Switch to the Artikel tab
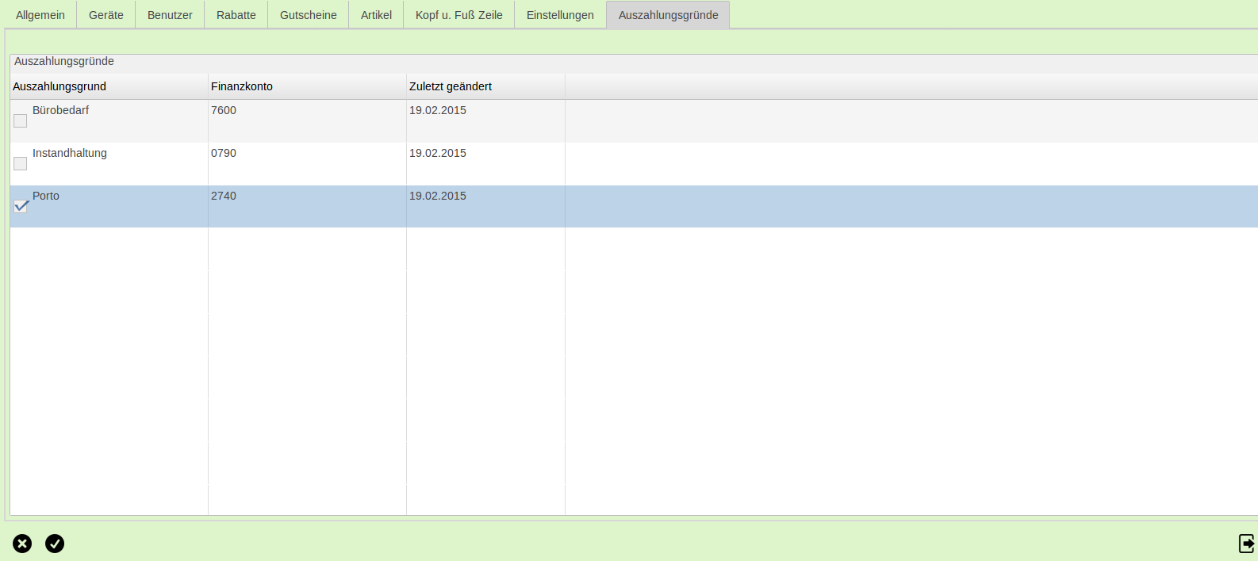This screenshot has height=561, width=1258. coord(376,15)
